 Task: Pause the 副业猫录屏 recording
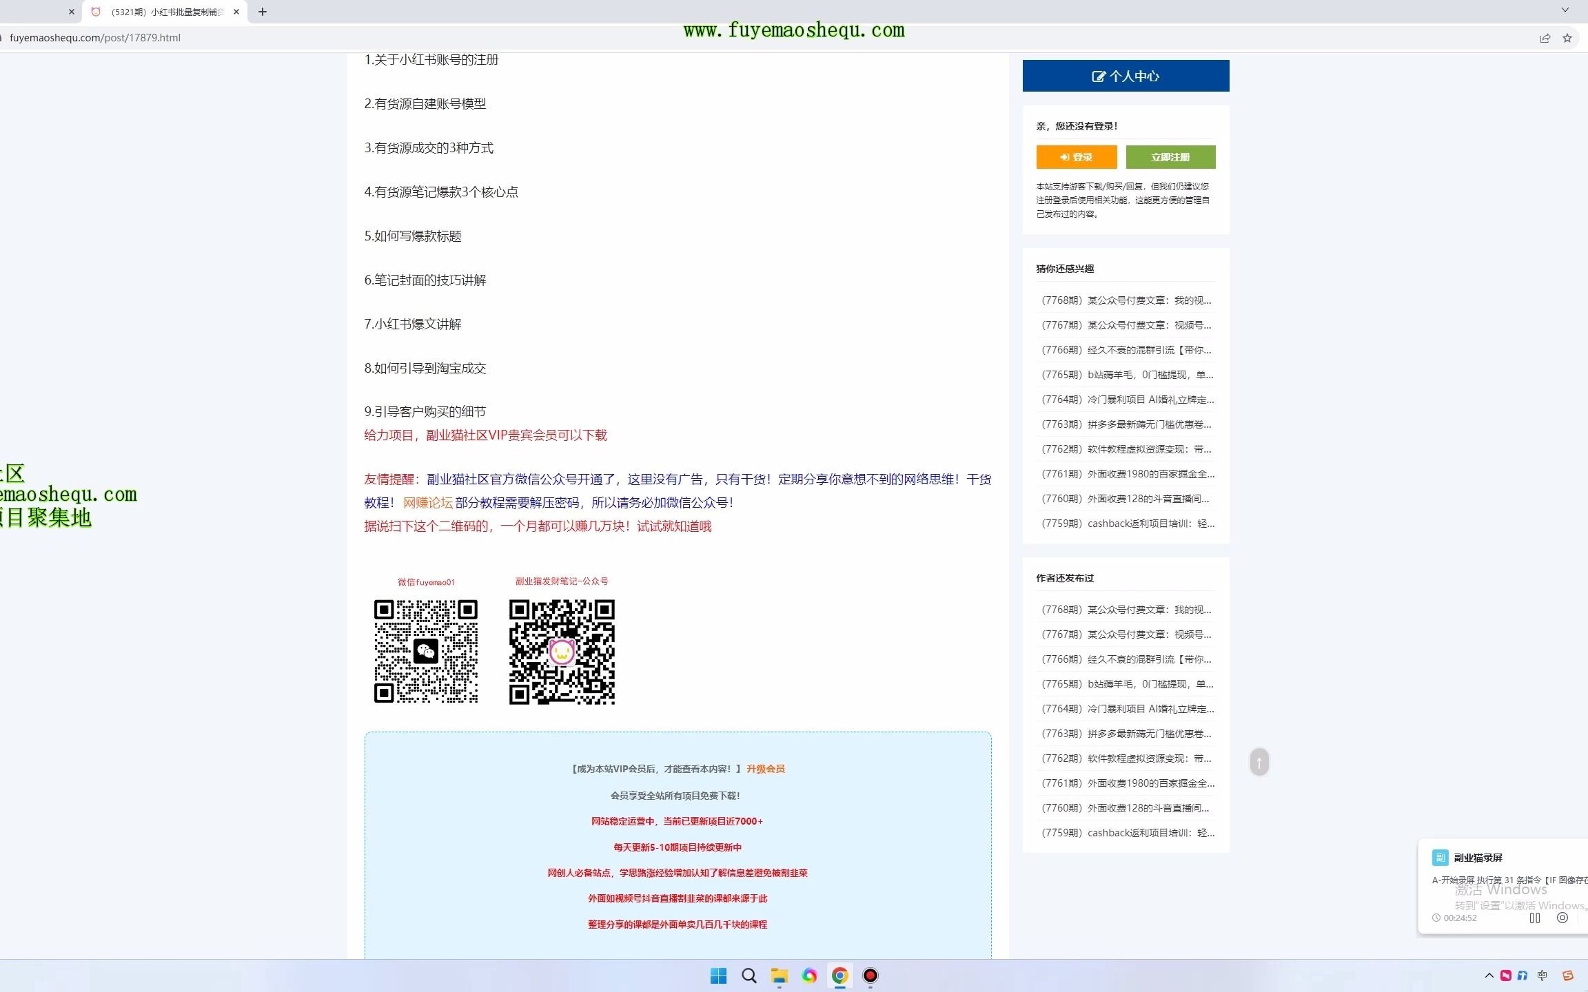(1535, 918)
